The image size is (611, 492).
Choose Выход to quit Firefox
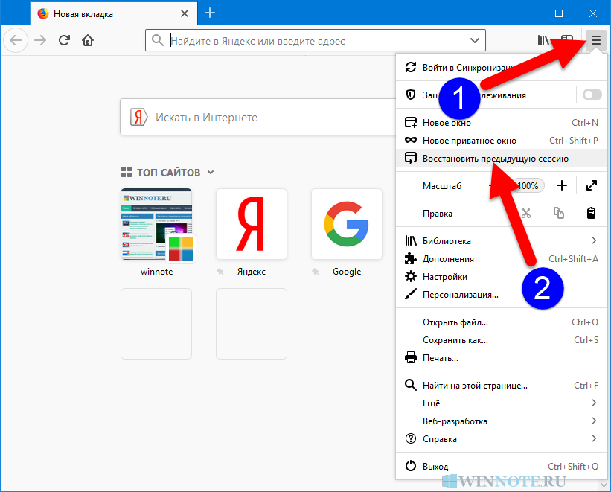(502, 466)
